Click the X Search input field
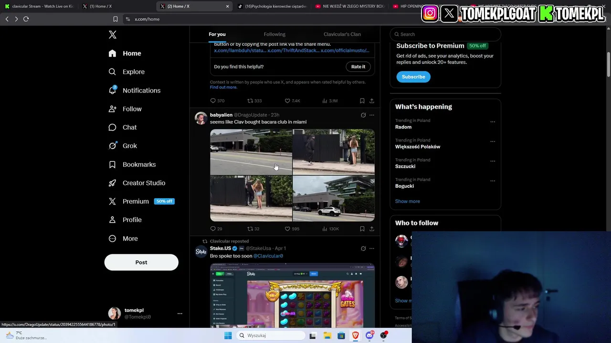 (445, 34)
